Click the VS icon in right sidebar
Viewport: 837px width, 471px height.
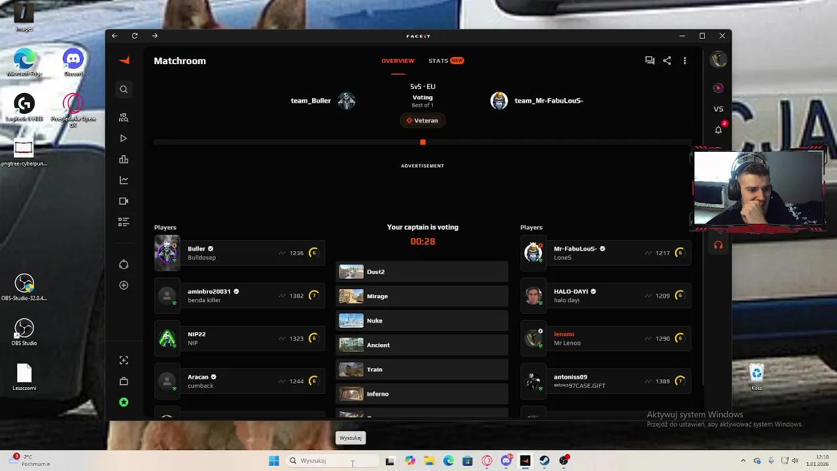point(718,109)
